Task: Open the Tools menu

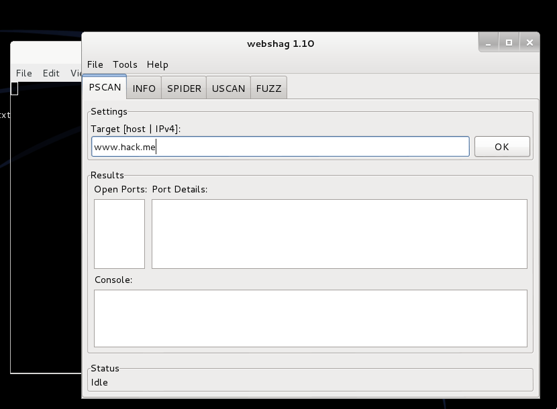Action: pos(124,64)
